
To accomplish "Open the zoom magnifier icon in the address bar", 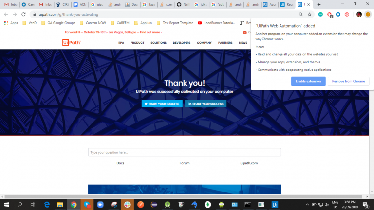I will pyautogui.click(x=301, y=14).
